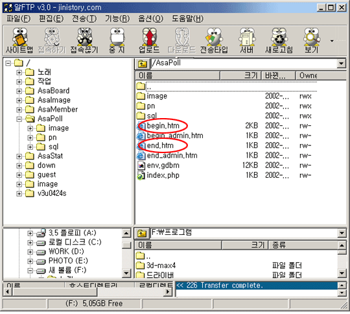Sort remote files by 크기 column

click(240, 75)
